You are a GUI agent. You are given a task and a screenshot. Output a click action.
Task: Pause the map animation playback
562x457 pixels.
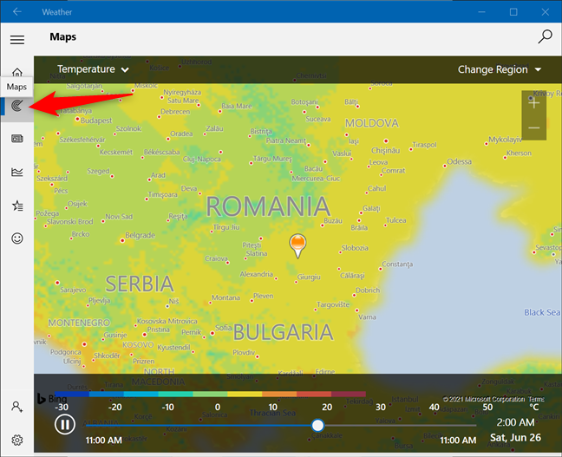(65, 425)
